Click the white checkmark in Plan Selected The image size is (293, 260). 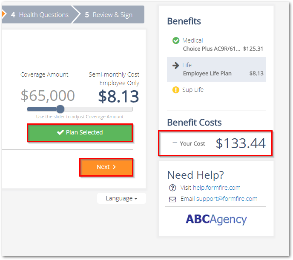point(60,132)
